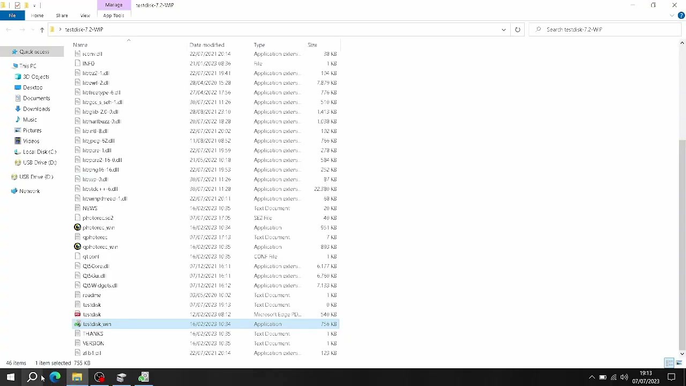This screenshot has width=686, height=386.
Task: Select the photorec_win application file
Action: coord(206,228)
